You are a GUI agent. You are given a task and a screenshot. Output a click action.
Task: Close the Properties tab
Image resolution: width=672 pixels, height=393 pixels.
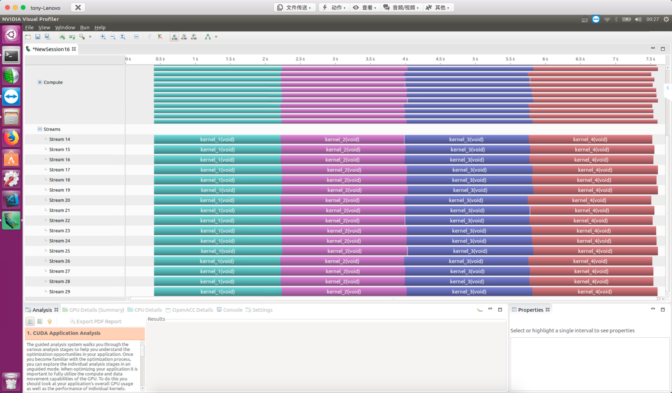pos(548,310)
